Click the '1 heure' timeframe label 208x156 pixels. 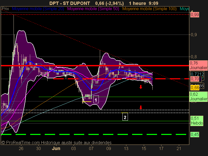click(138, 3)
